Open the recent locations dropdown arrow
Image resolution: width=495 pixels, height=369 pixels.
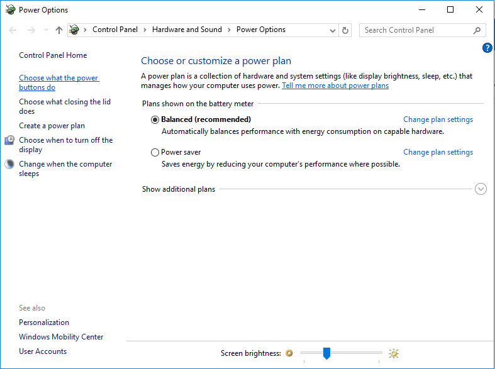[x=46, y=30]
